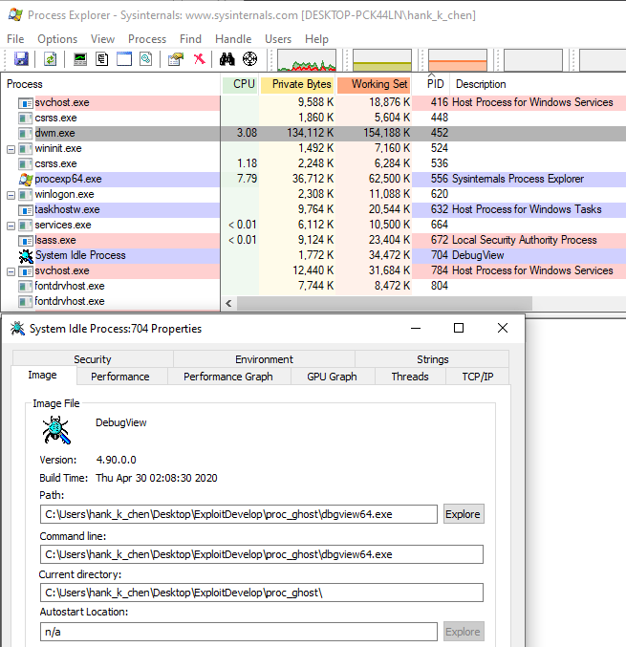Select the crosshair Find Window target icon
The width and height of the screenshot is (626, 647).
pyautogui.click(x=249, y=59)
